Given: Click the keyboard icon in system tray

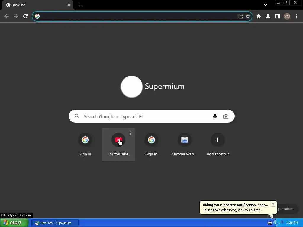Looking at the screenshot, I should pos(270,223).
